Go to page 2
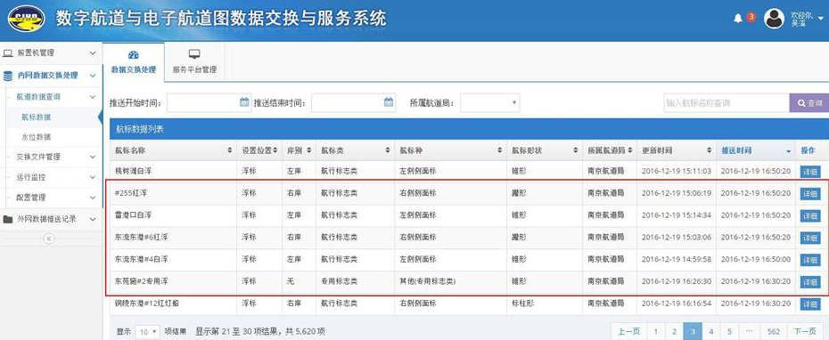 tap(674, 332)
